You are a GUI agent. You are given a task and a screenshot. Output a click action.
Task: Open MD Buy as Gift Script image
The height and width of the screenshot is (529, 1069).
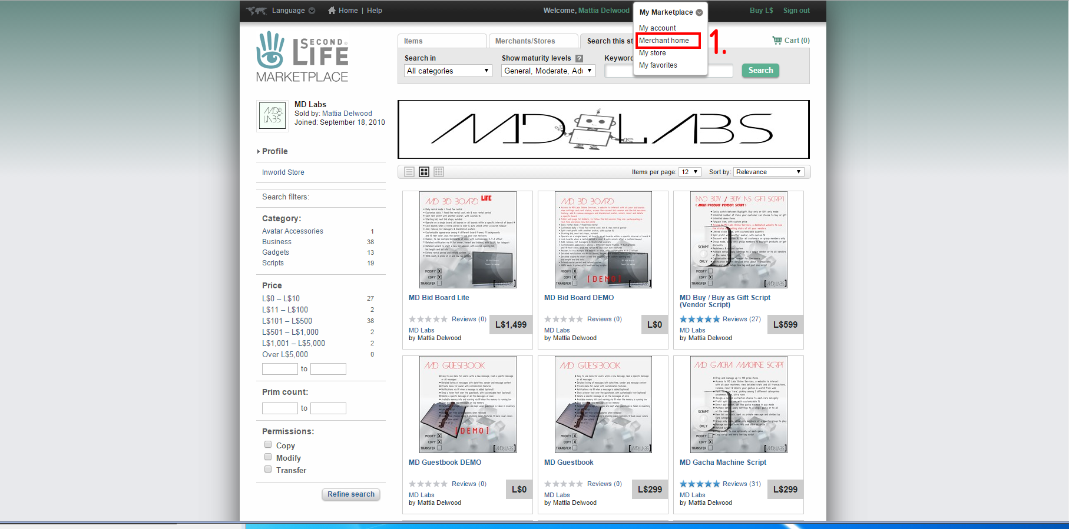739,239
